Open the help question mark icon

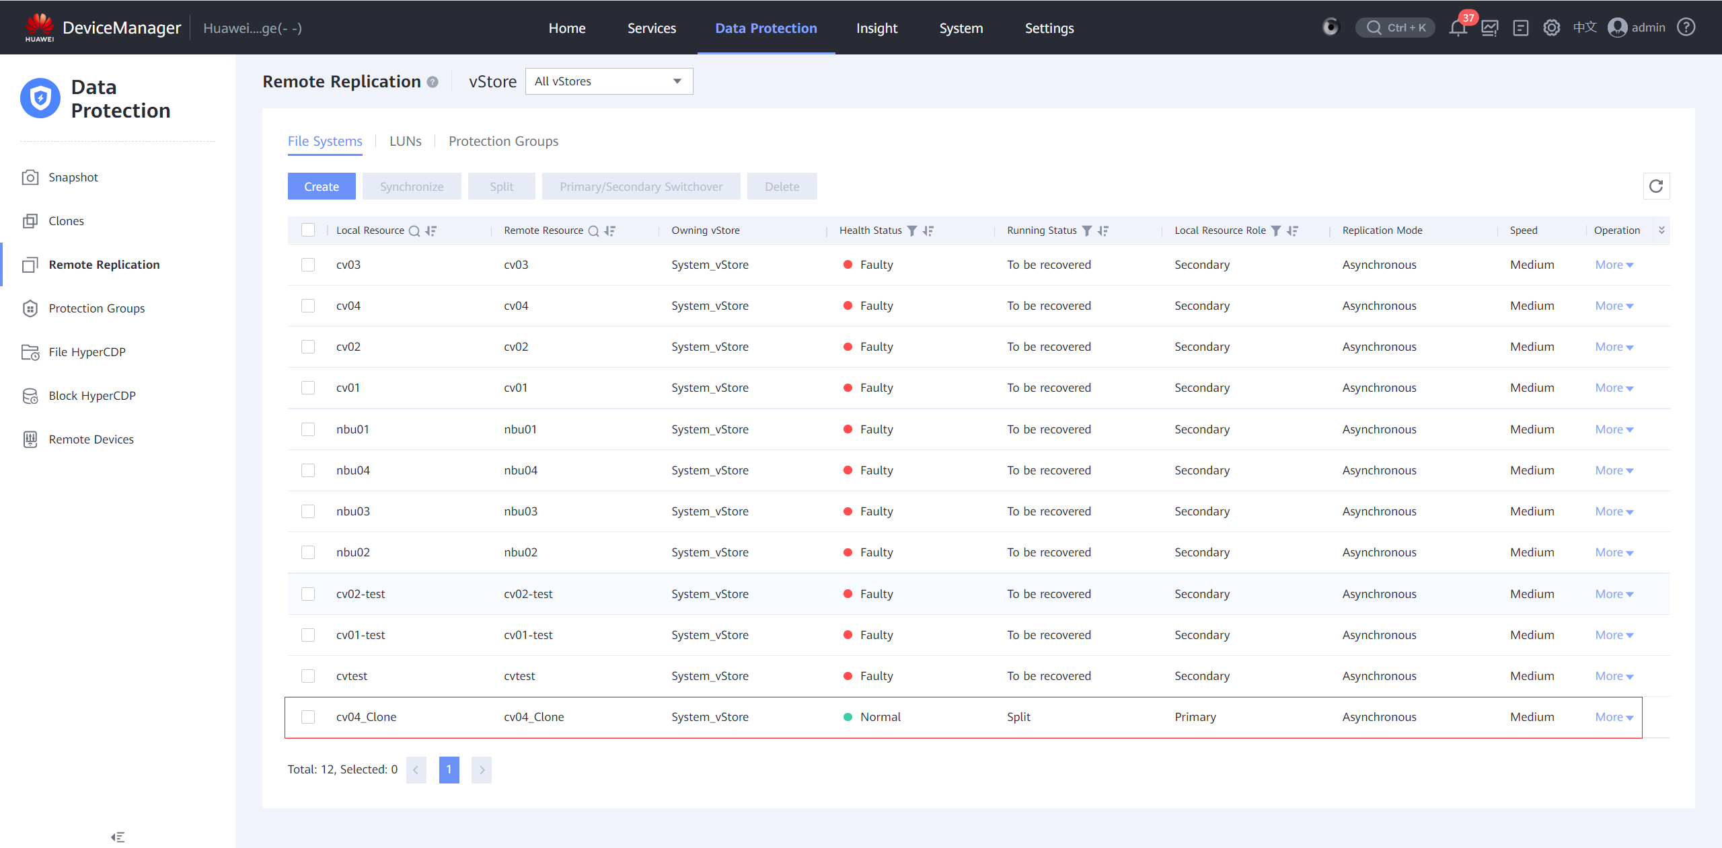(x=1686, y=28)
